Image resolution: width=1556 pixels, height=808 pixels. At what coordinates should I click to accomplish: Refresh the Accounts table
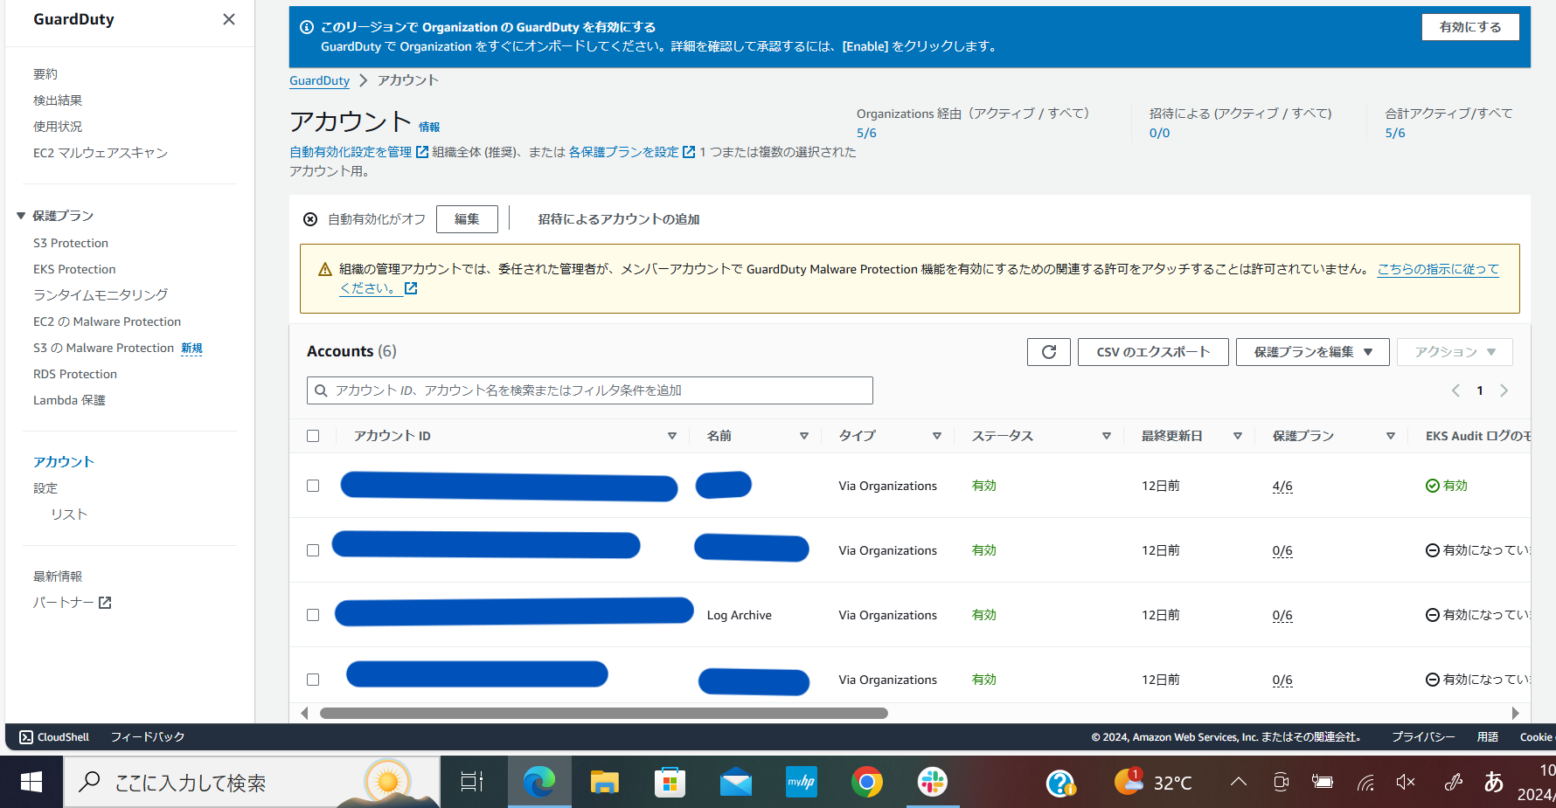pyautogui.click(x=1049, y=352)
